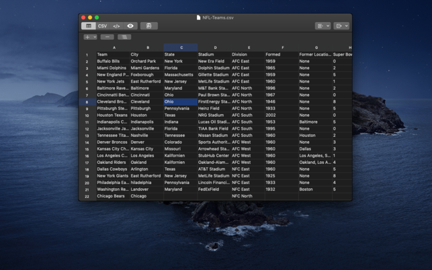Screen dimensions: 432x270
Task: Toggle the eye preview mode
Action: pos(130,26)
